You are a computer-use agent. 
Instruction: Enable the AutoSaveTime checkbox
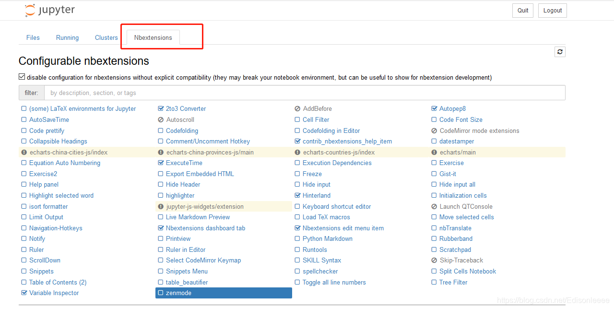(24, 120)
